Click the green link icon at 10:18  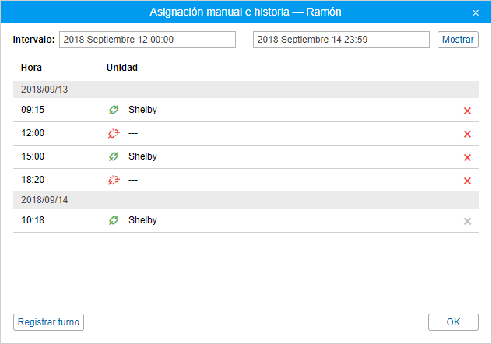coord(114,220)
